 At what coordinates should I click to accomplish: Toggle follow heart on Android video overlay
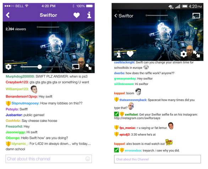coord(130,54)
